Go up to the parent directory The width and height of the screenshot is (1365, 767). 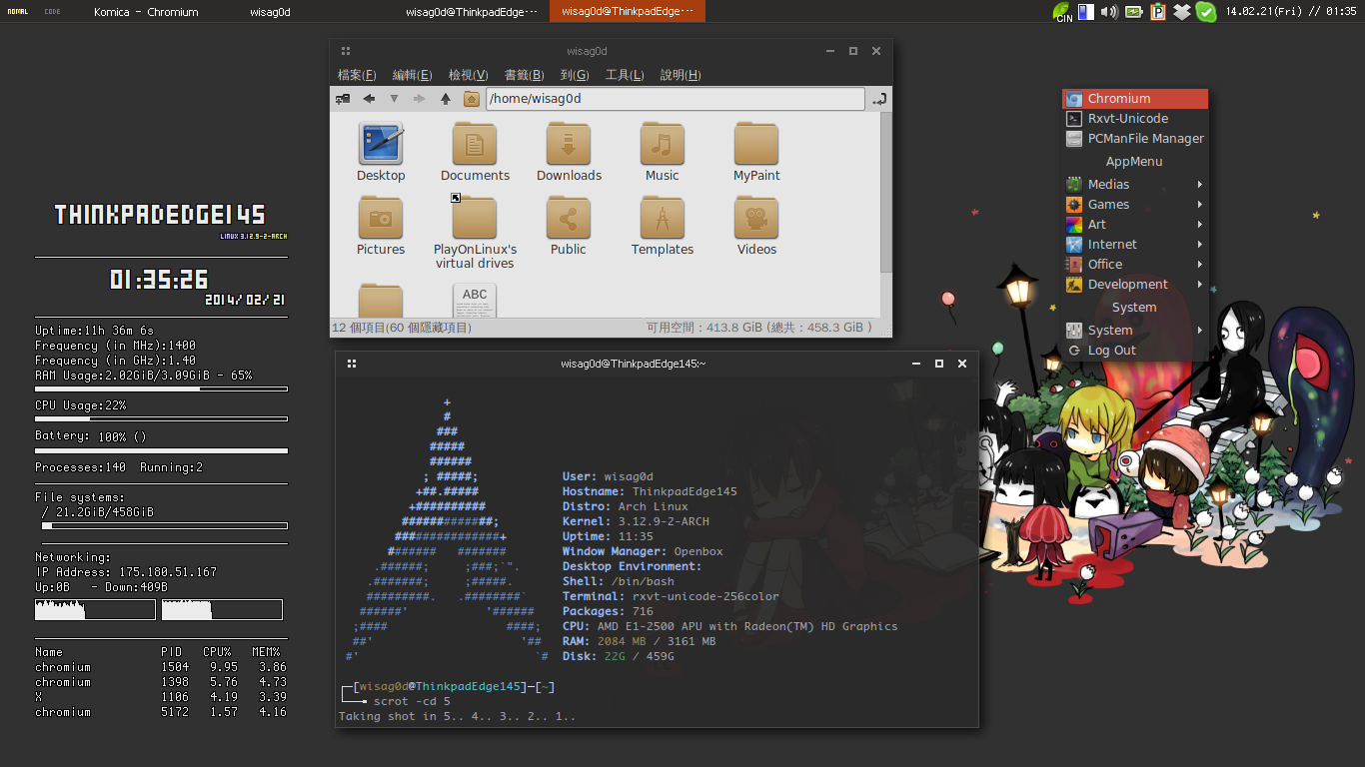click(446, 99)
